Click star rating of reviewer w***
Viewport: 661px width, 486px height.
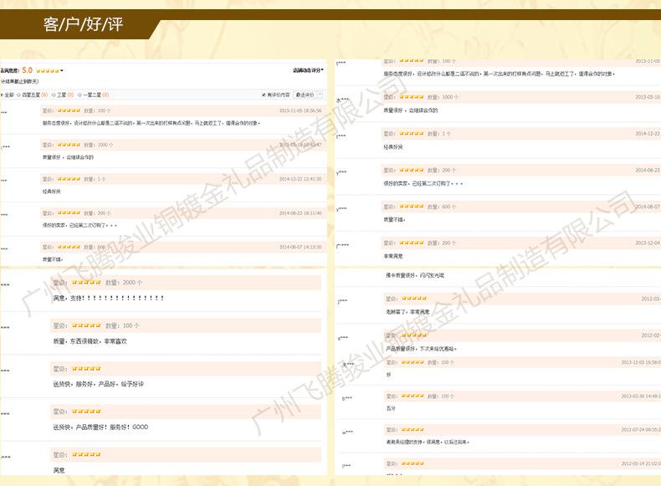click(412, 429)
